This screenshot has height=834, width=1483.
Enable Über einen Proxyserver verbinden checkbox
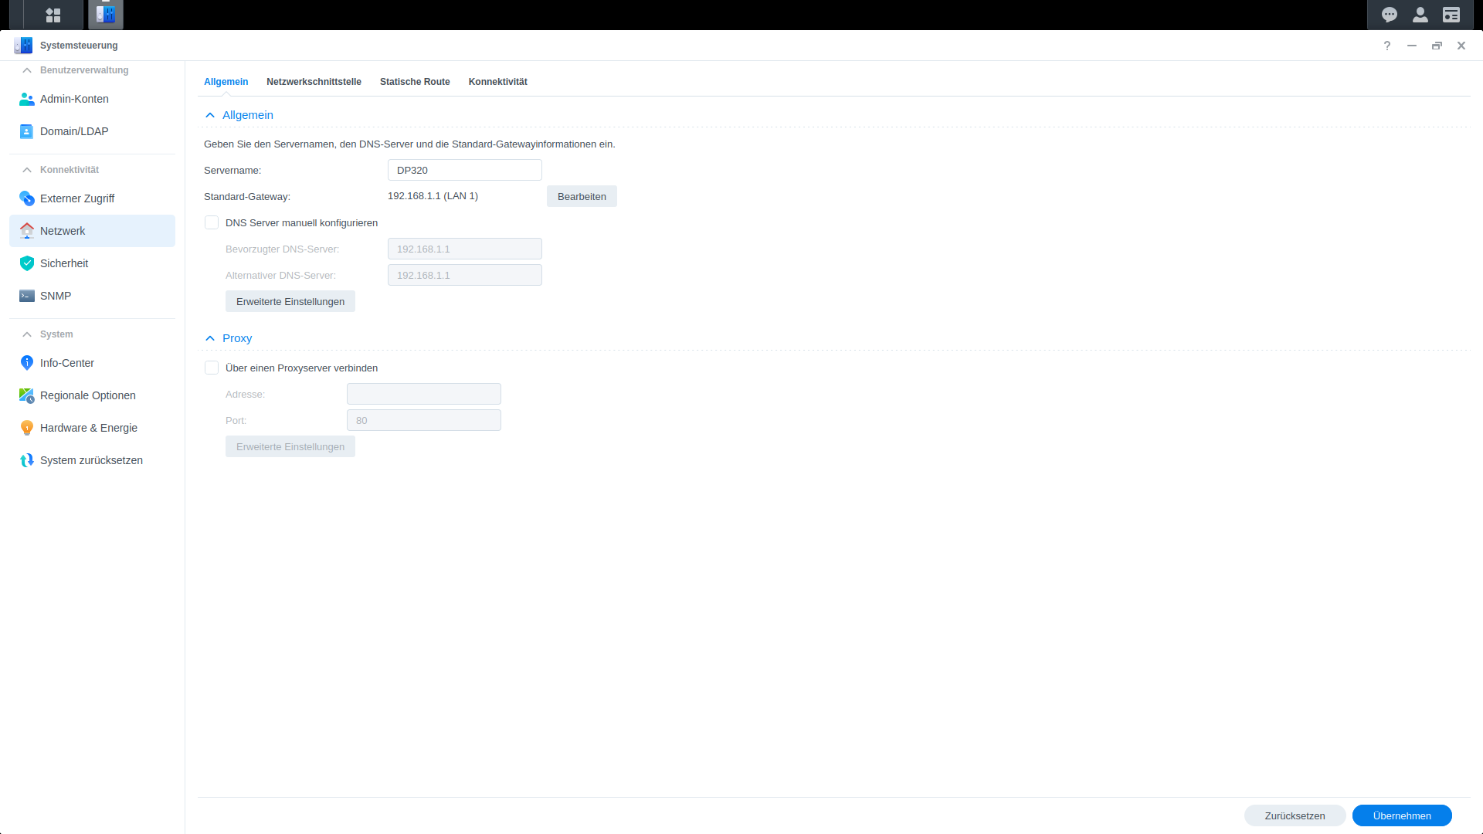pos(212,368)
